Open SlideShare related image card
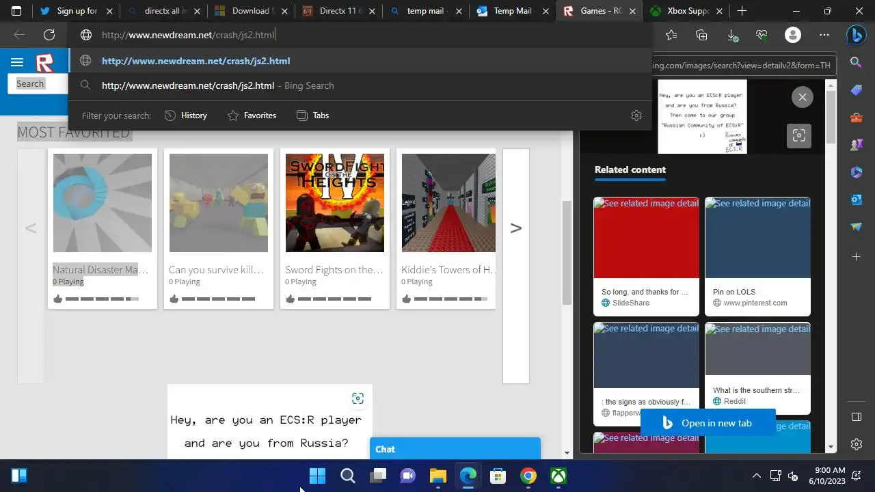Image resolution: width=875 pixels, height=492 pixels. point(646,256)
